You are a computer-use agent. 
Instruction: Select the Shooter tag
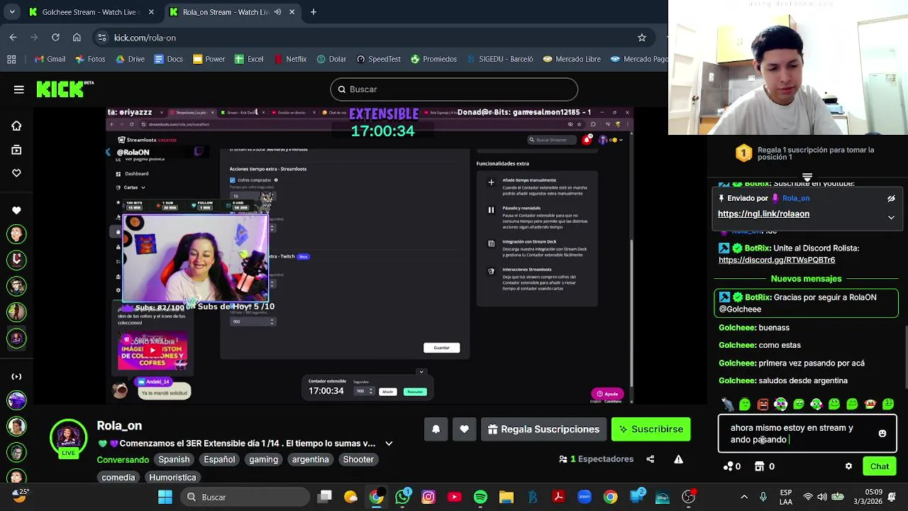point(358,459)
